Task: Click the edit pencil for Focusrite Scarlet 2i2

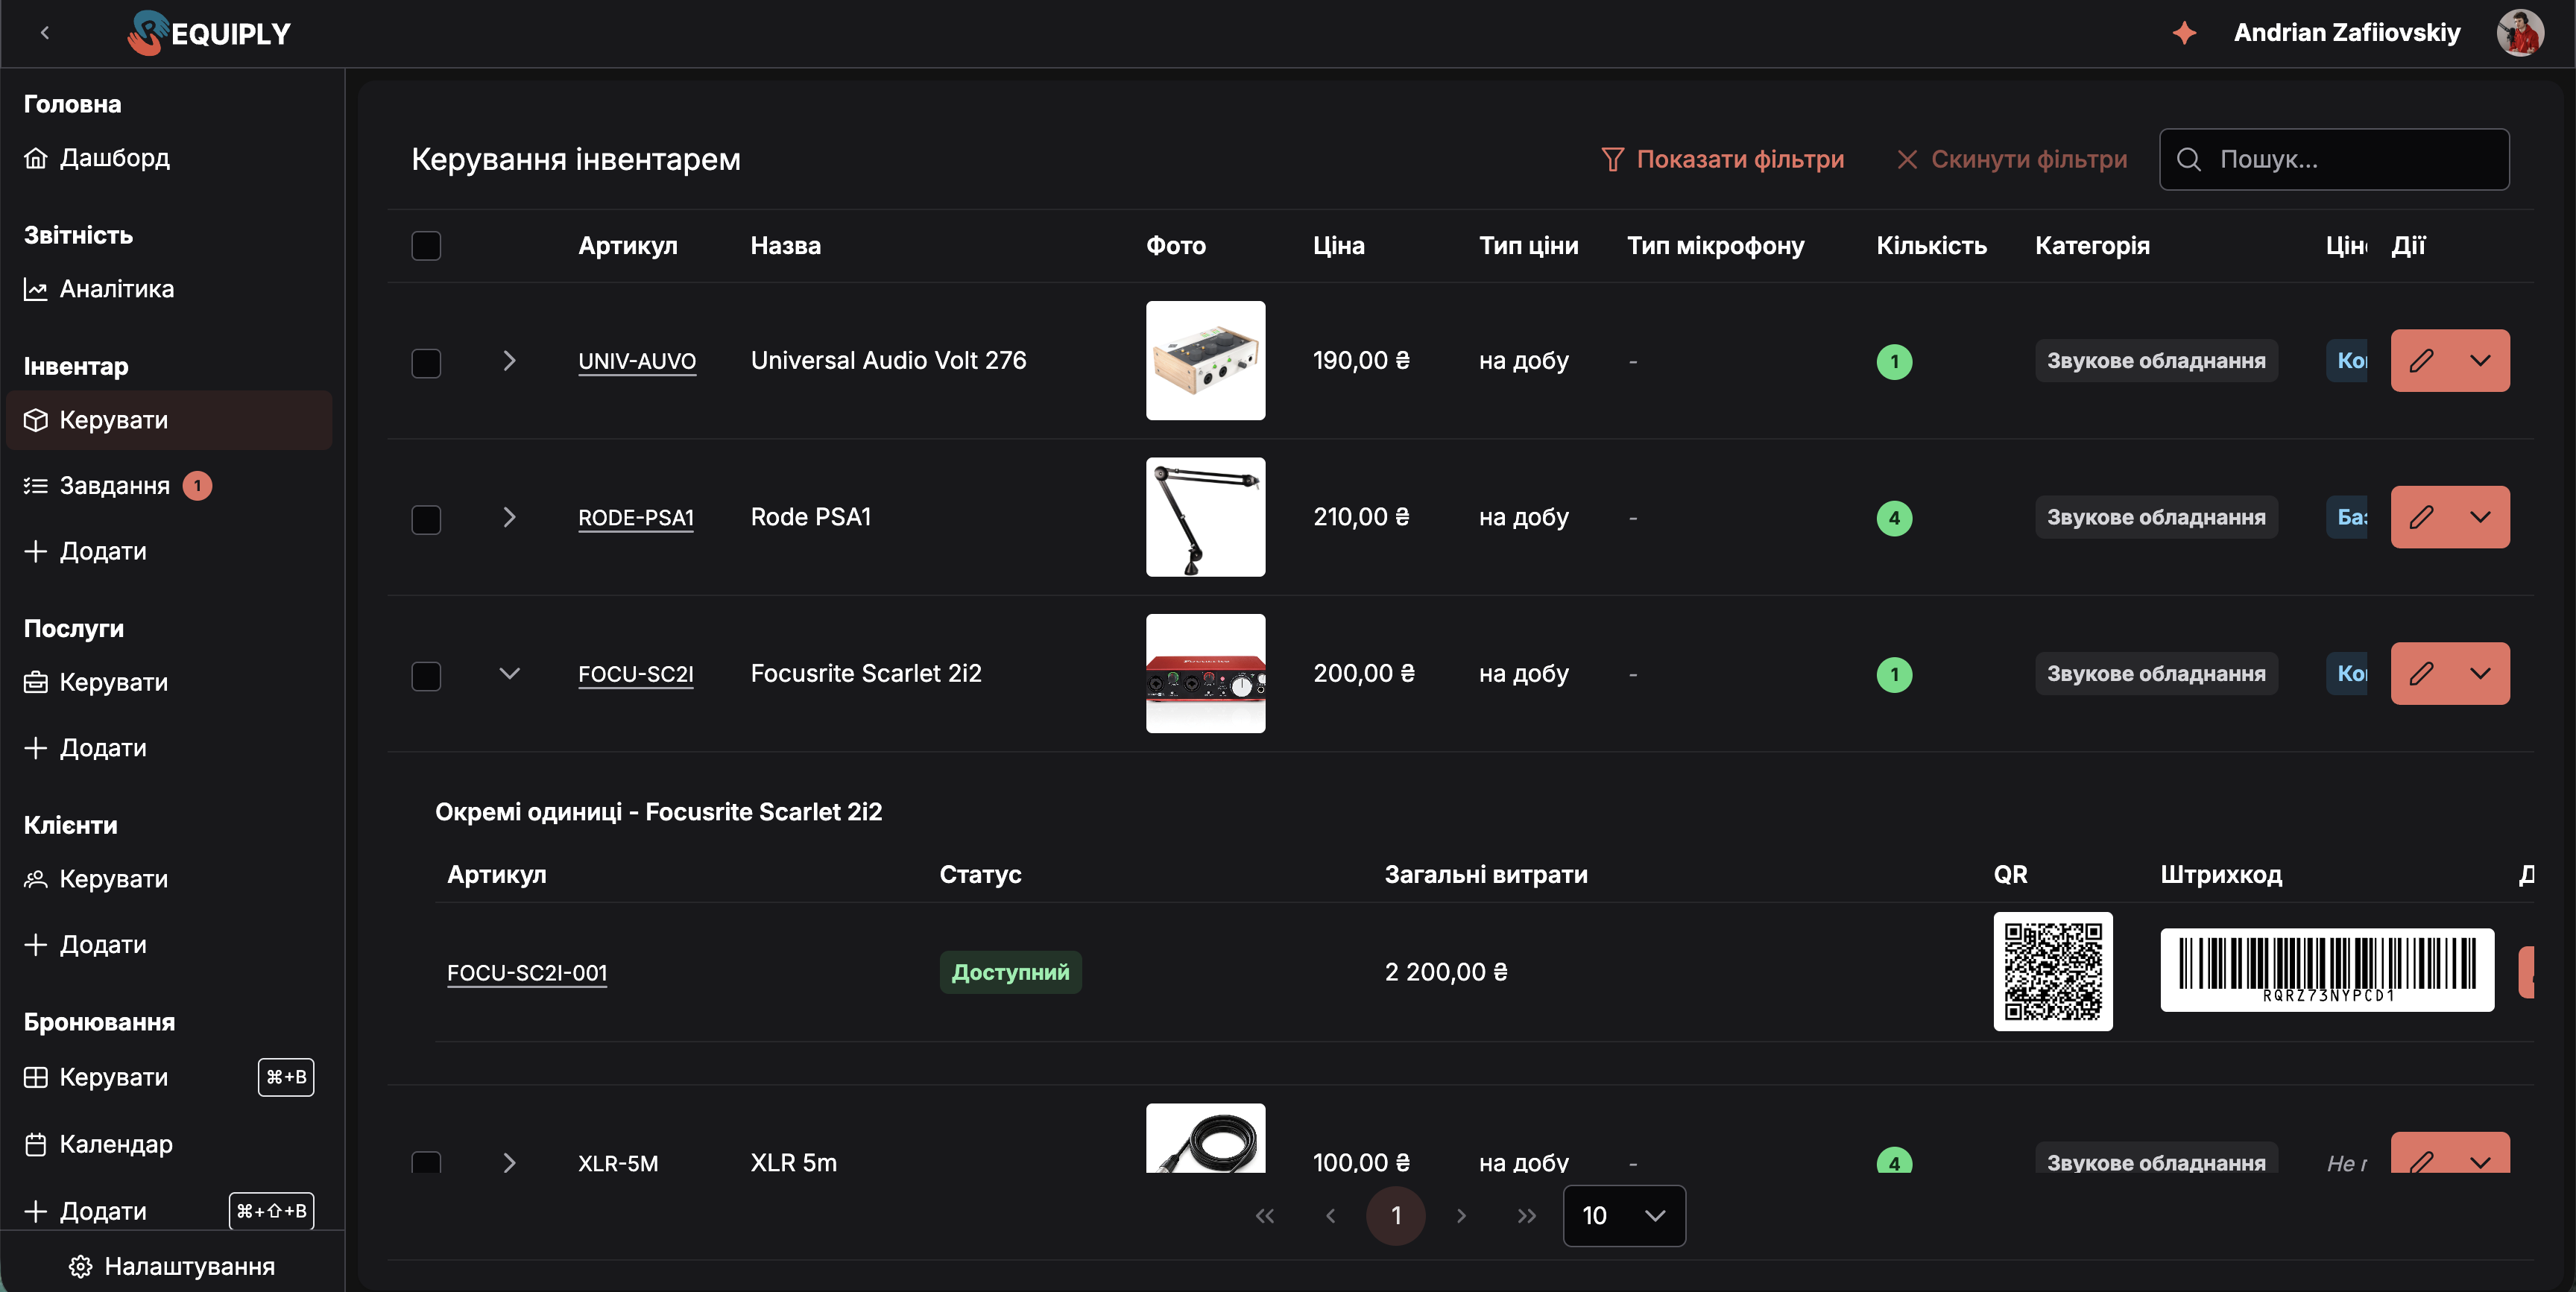Action: 2421,673
